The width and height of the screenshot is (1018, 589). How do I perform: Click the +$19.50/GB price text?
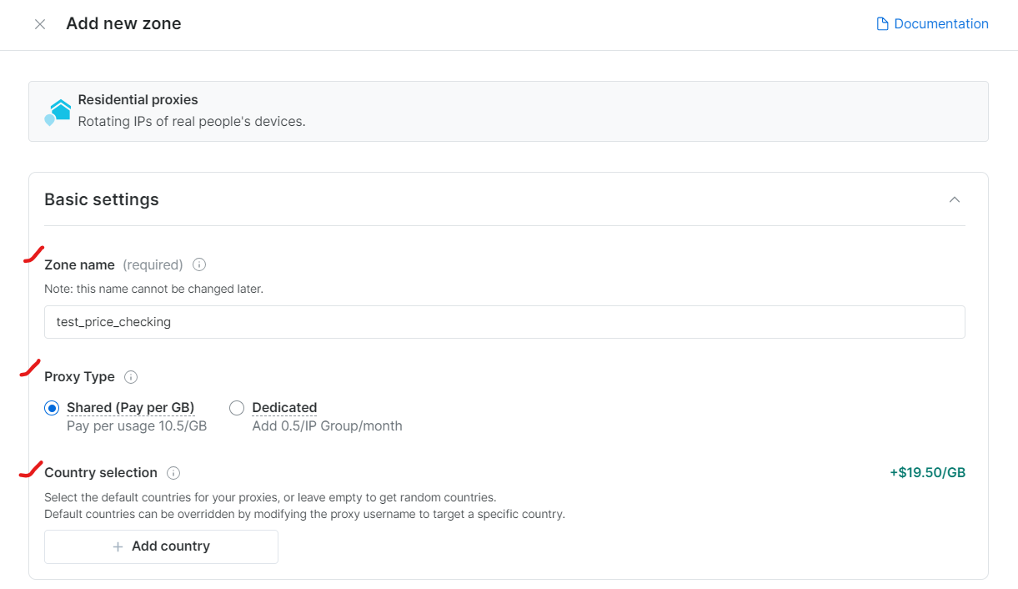[x=927, y=473]
